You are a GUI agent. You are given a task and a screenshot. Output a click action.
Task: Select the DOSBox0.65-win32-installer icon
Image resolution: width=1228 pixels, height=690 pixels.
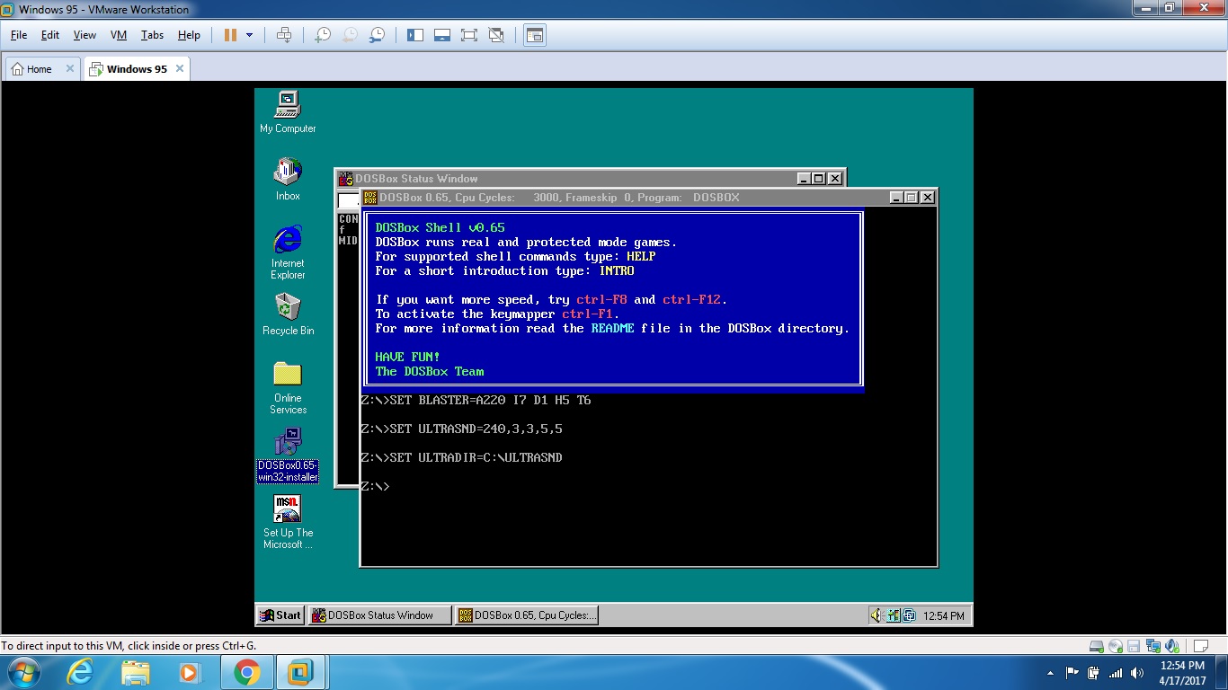click(288, 455)
